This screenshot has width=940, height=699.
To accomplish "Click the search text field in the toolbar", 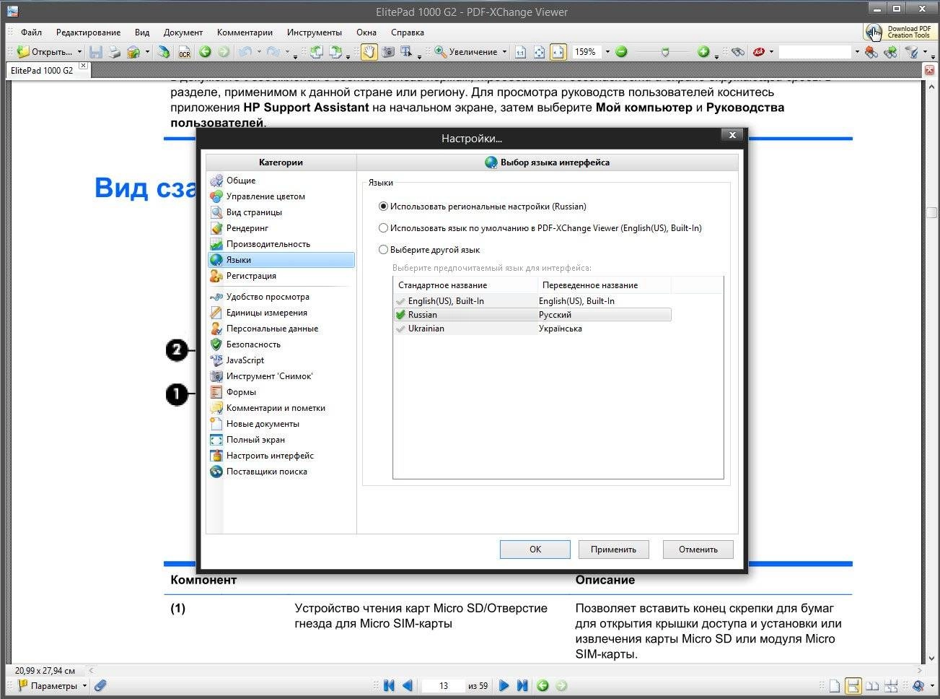I will [815, 52].
